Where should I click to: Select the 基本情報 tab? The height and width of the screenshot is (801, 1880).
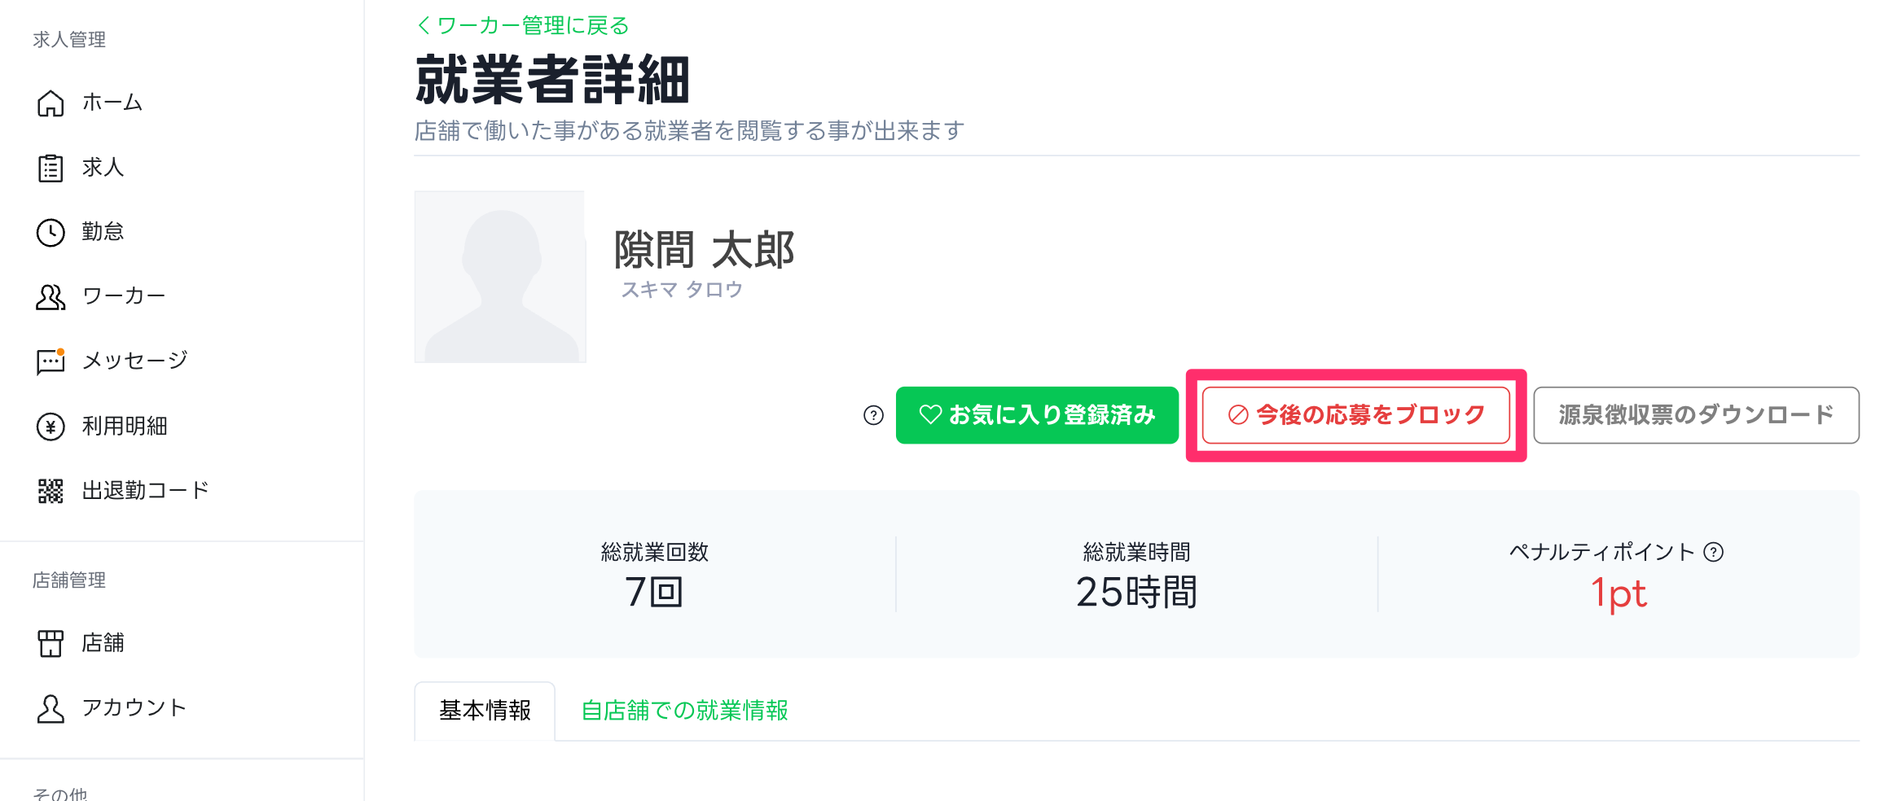click(485, 711)
